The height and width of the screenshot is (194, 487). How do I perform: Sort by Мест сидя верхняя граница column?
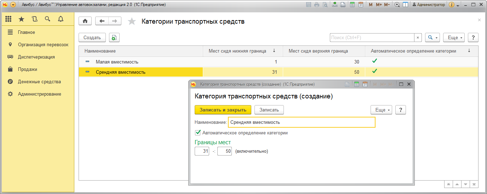click(x=318, y=51)
